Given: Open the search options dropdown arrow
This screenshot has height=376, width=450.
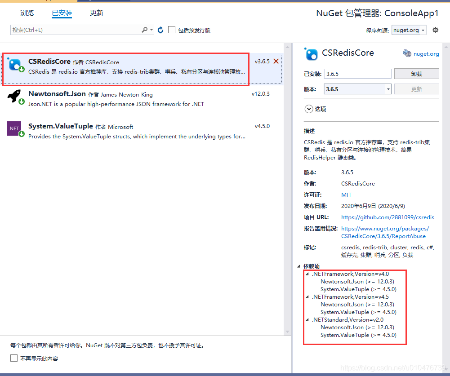Looking at the screenshot, I should pyautogui.click(x=151, y=30).
